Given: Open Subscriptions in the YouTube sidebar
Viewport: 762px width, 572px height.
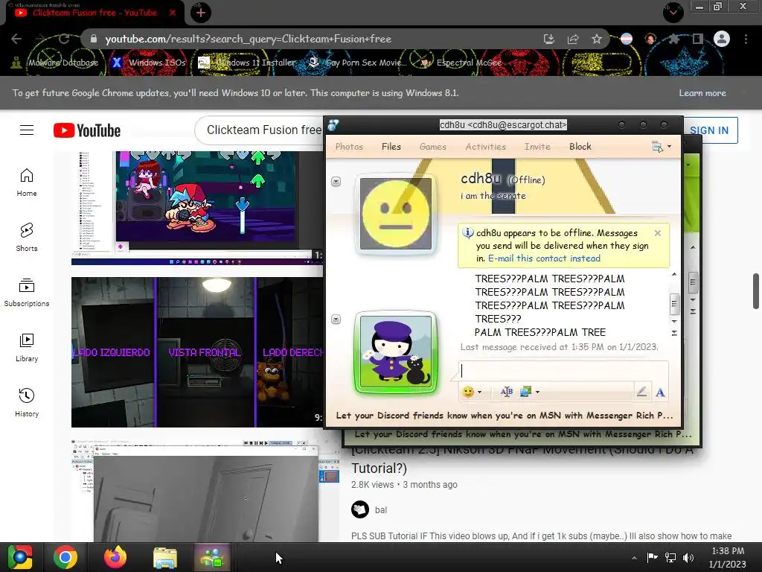Looking at the screenshot, I should coord(27,292).
